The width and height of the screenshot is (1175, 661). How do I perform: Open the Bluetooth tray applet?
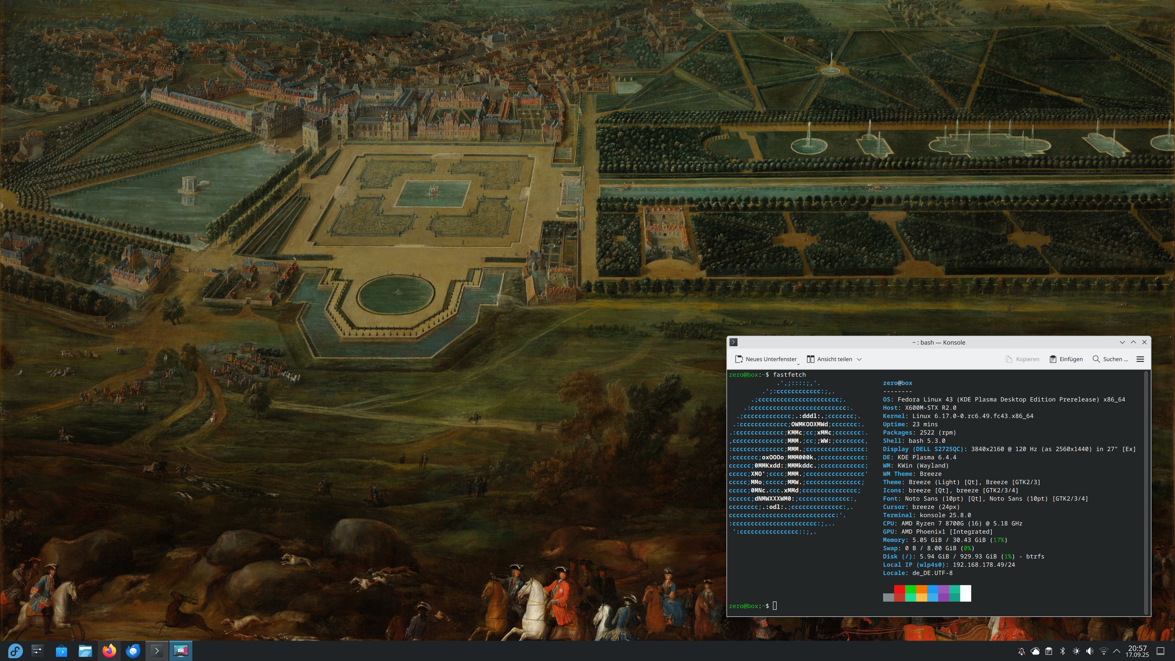1062,651
